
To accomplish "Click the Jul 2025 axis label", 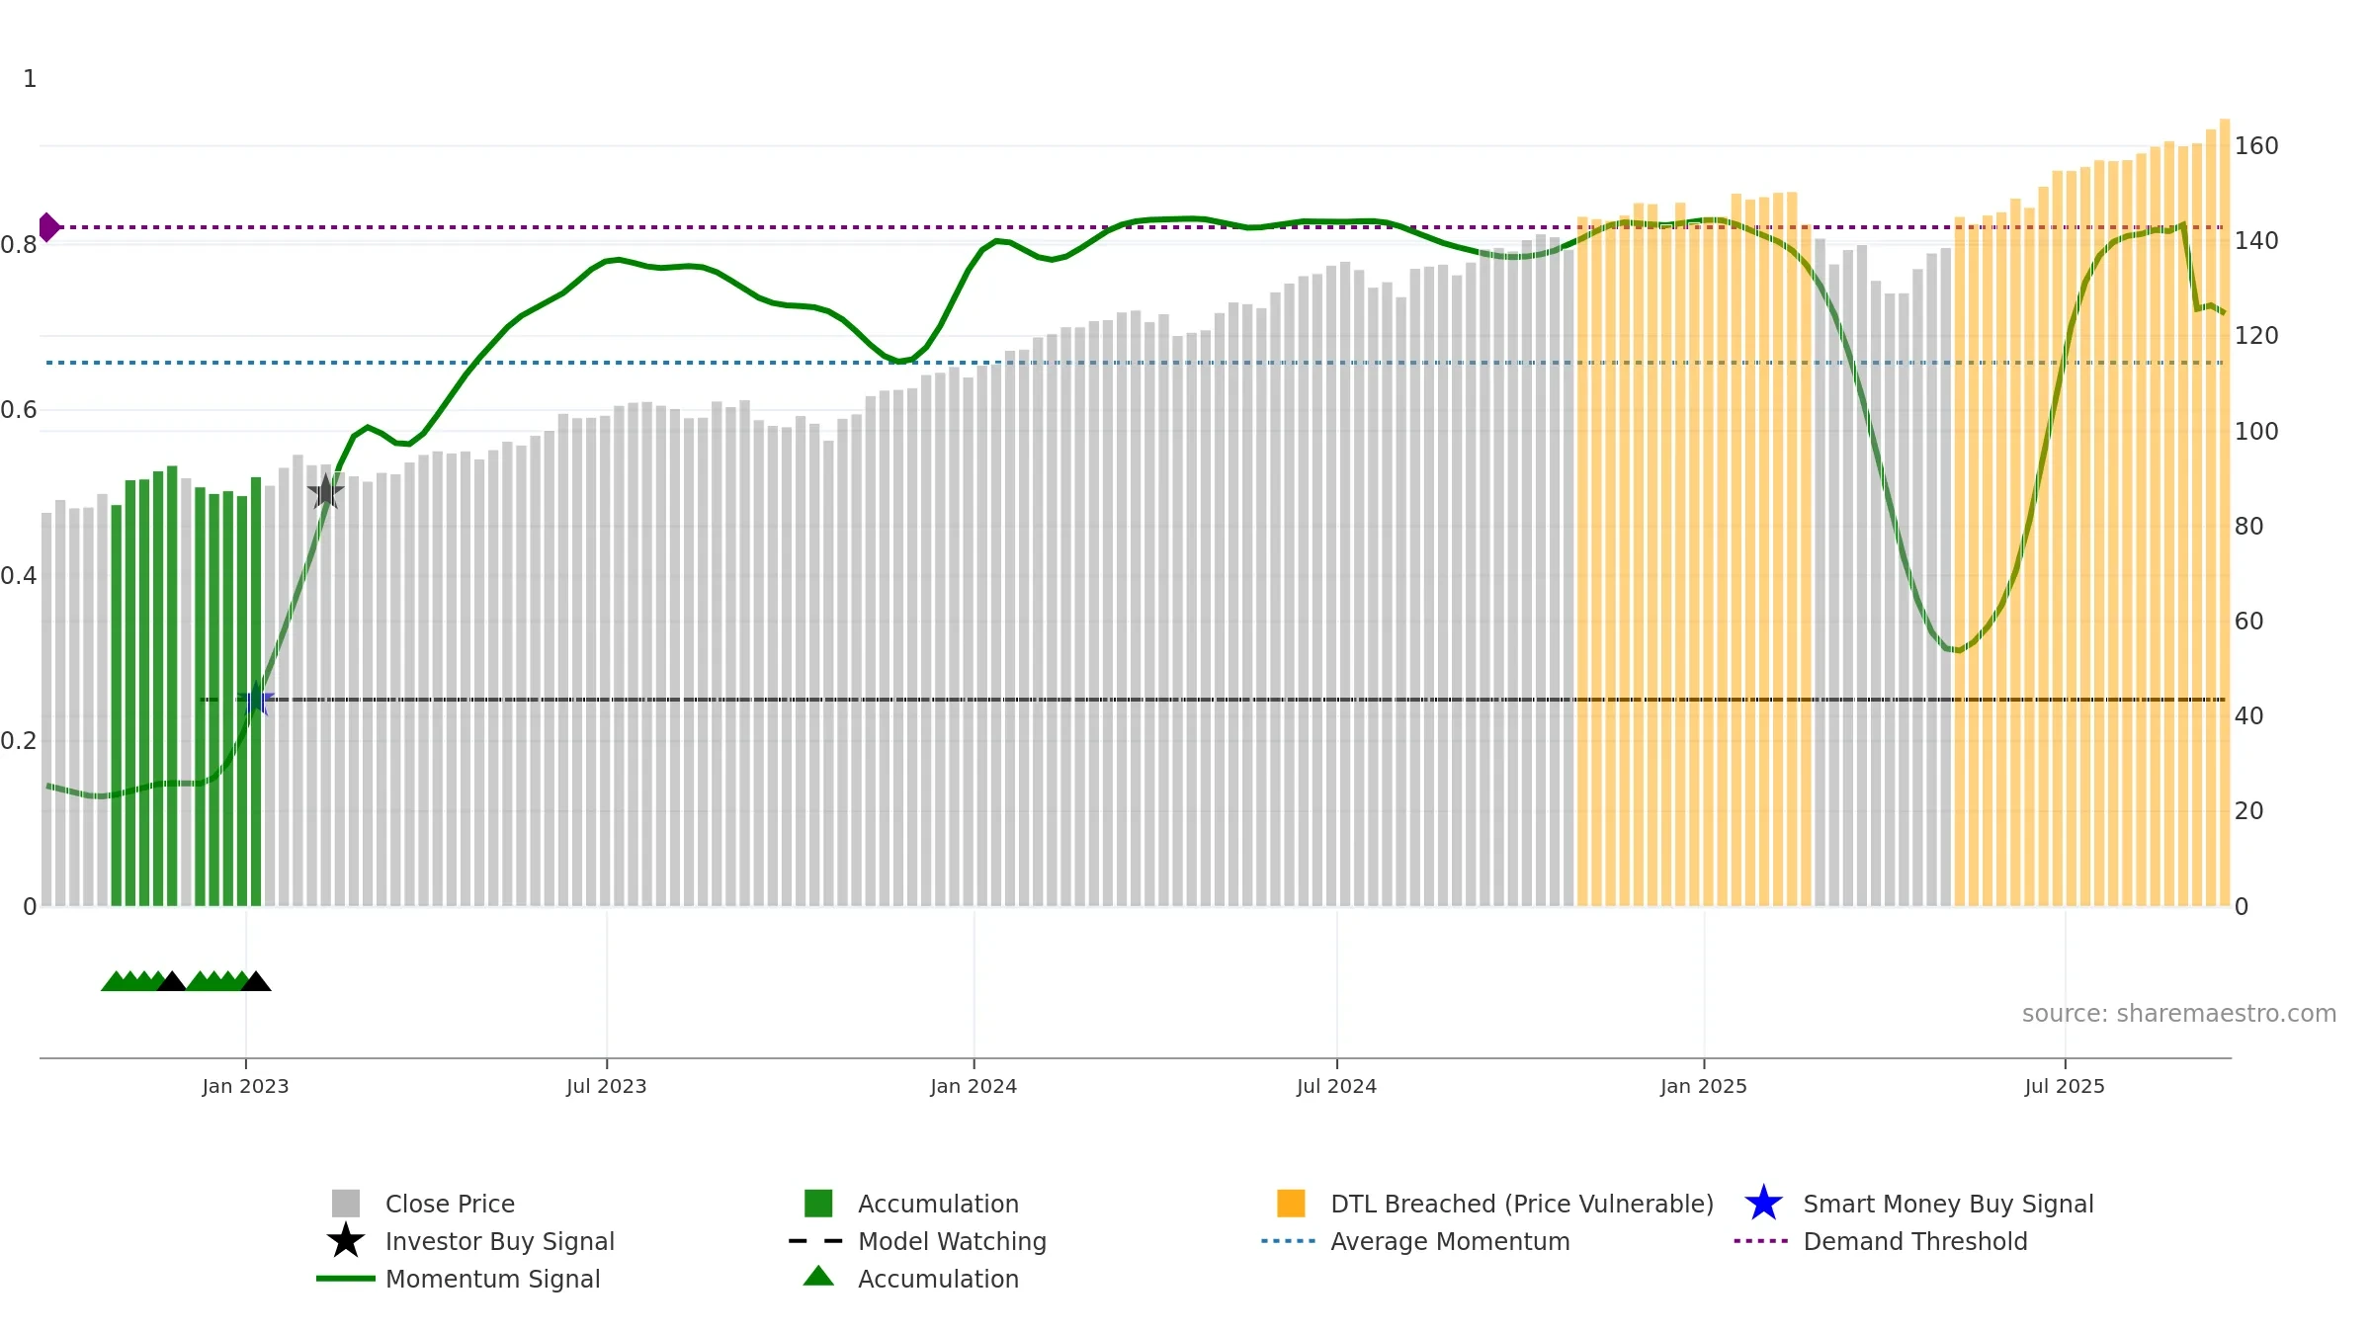I will (x=2065, y=1087).
